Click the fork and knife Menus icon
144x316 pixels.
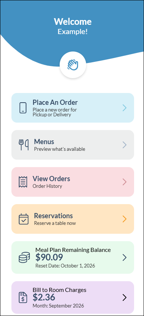pyautogui.click(x=24, y=145)
